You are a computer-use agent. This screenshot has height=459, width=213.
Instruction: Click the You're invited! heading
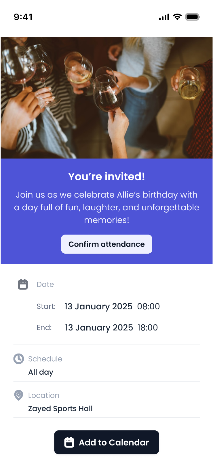(x=106, y=176)
